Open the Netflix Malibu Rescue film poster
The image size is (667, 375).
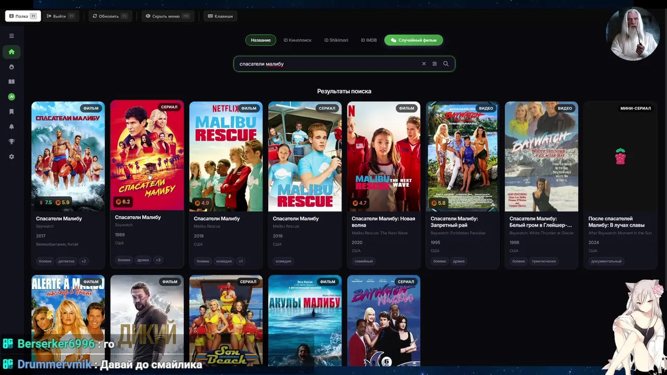click(226, 156)
